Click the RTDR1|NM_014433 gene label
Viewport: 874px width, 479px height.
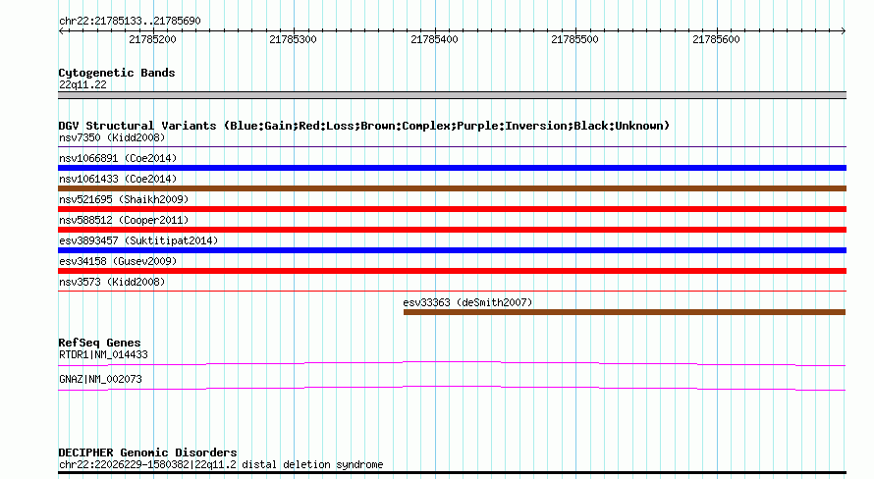(103, 354)
